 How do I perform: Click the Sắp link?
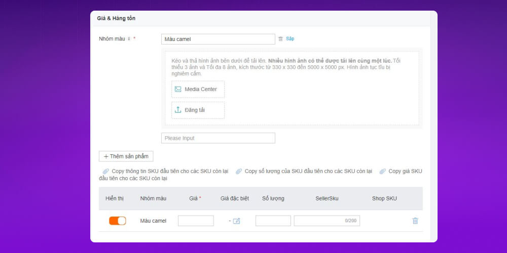click(x=290, y=39)
